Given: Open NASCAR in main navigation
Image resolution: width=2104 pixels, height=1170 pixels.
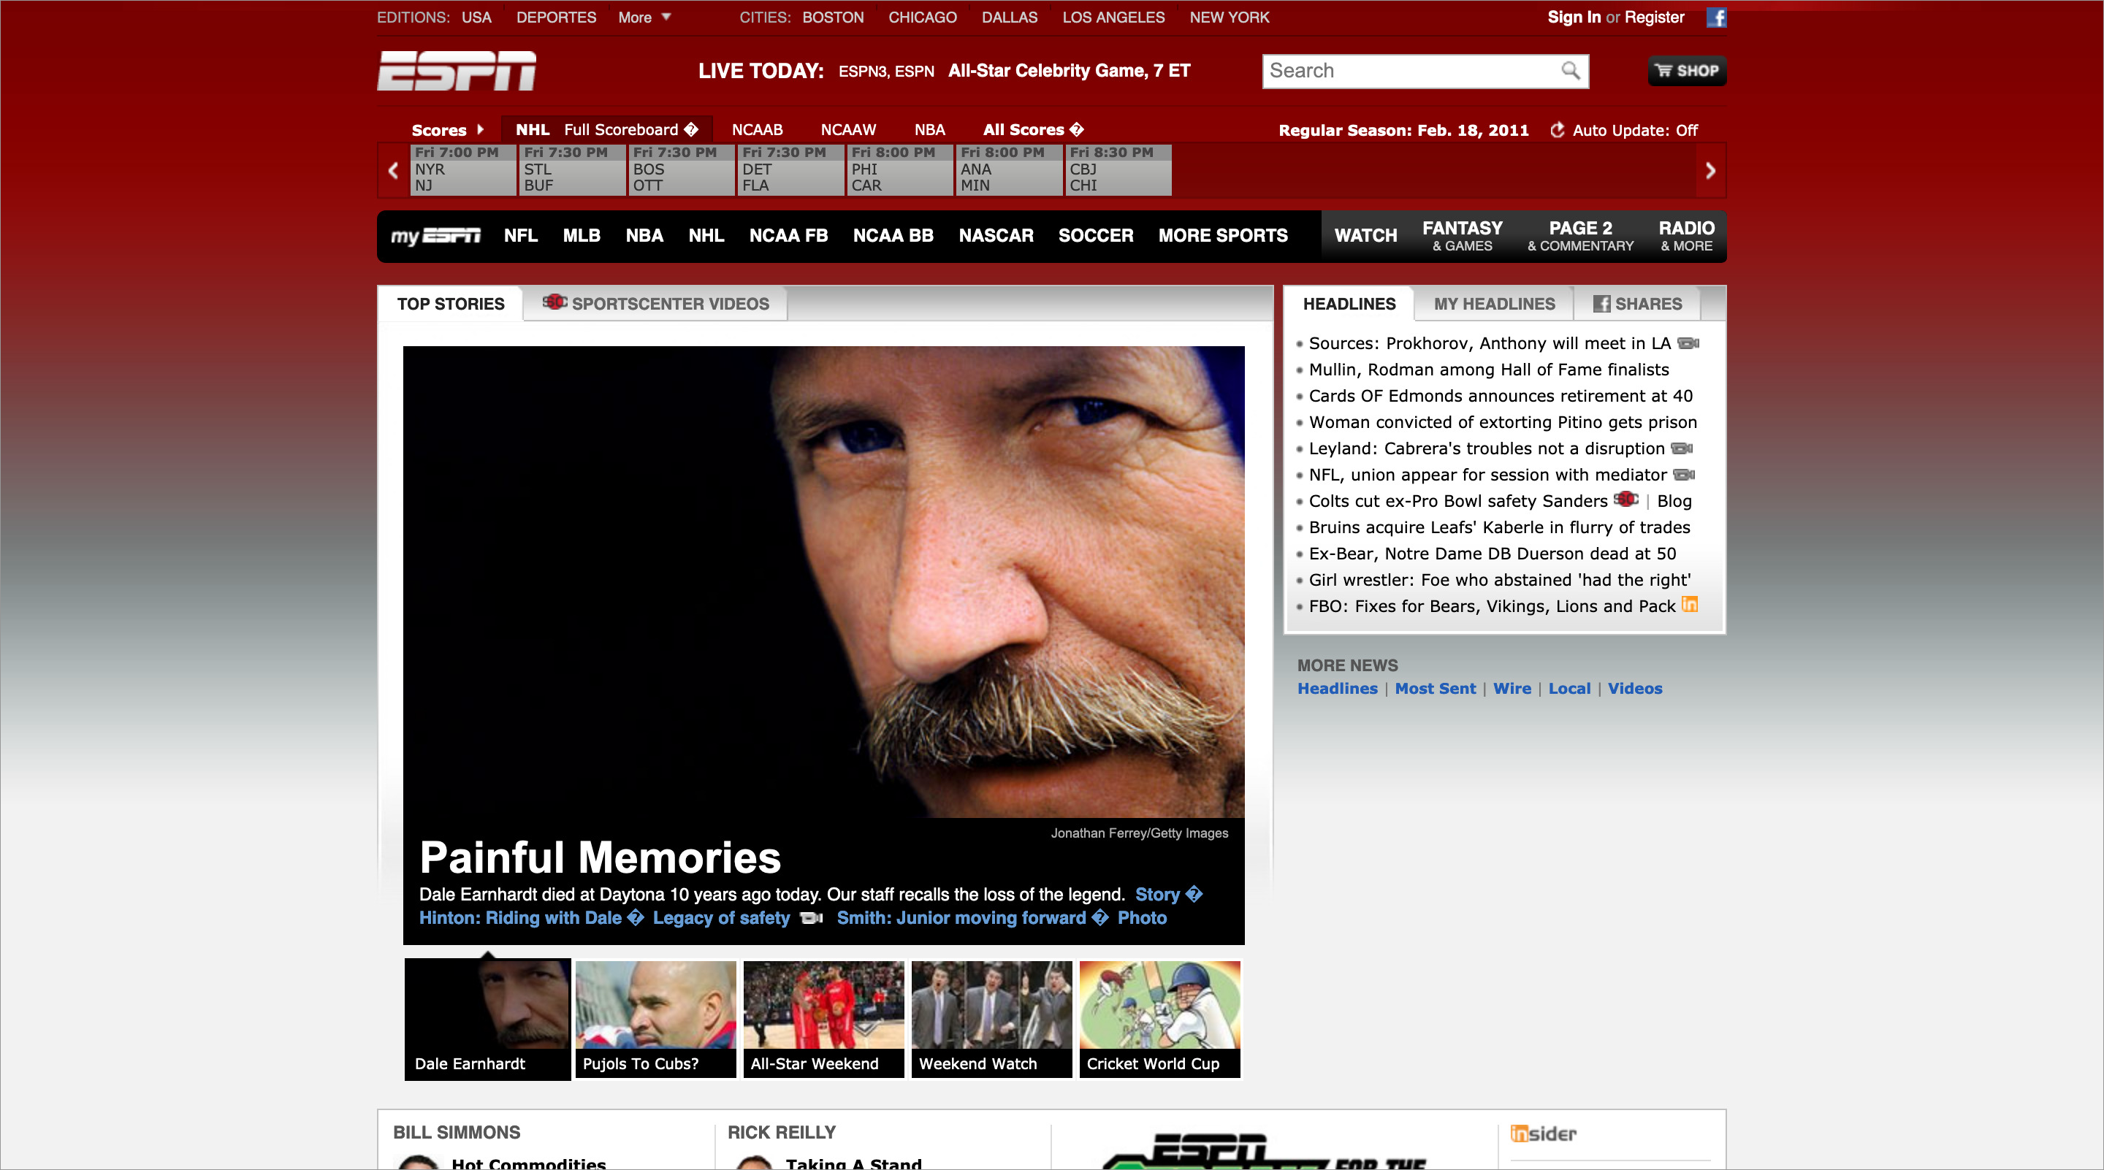Looking at the screenshot, I should coord(996,236).
